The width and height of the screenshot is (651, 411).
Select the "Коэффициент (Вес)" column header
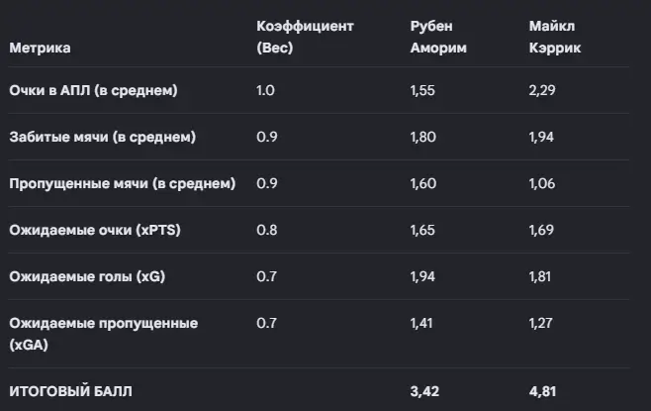[305, 37]
